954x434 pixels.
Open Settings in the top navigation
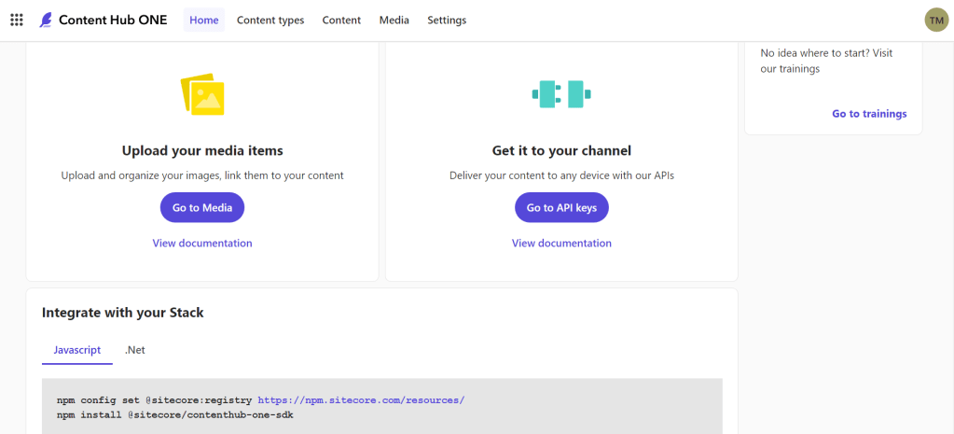point(447,20)
